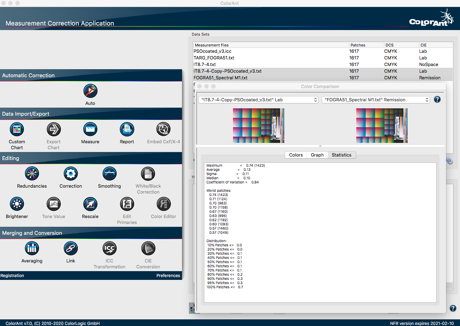Click the Measurement files column header
460x326 pixels.
tap(271, 45)
